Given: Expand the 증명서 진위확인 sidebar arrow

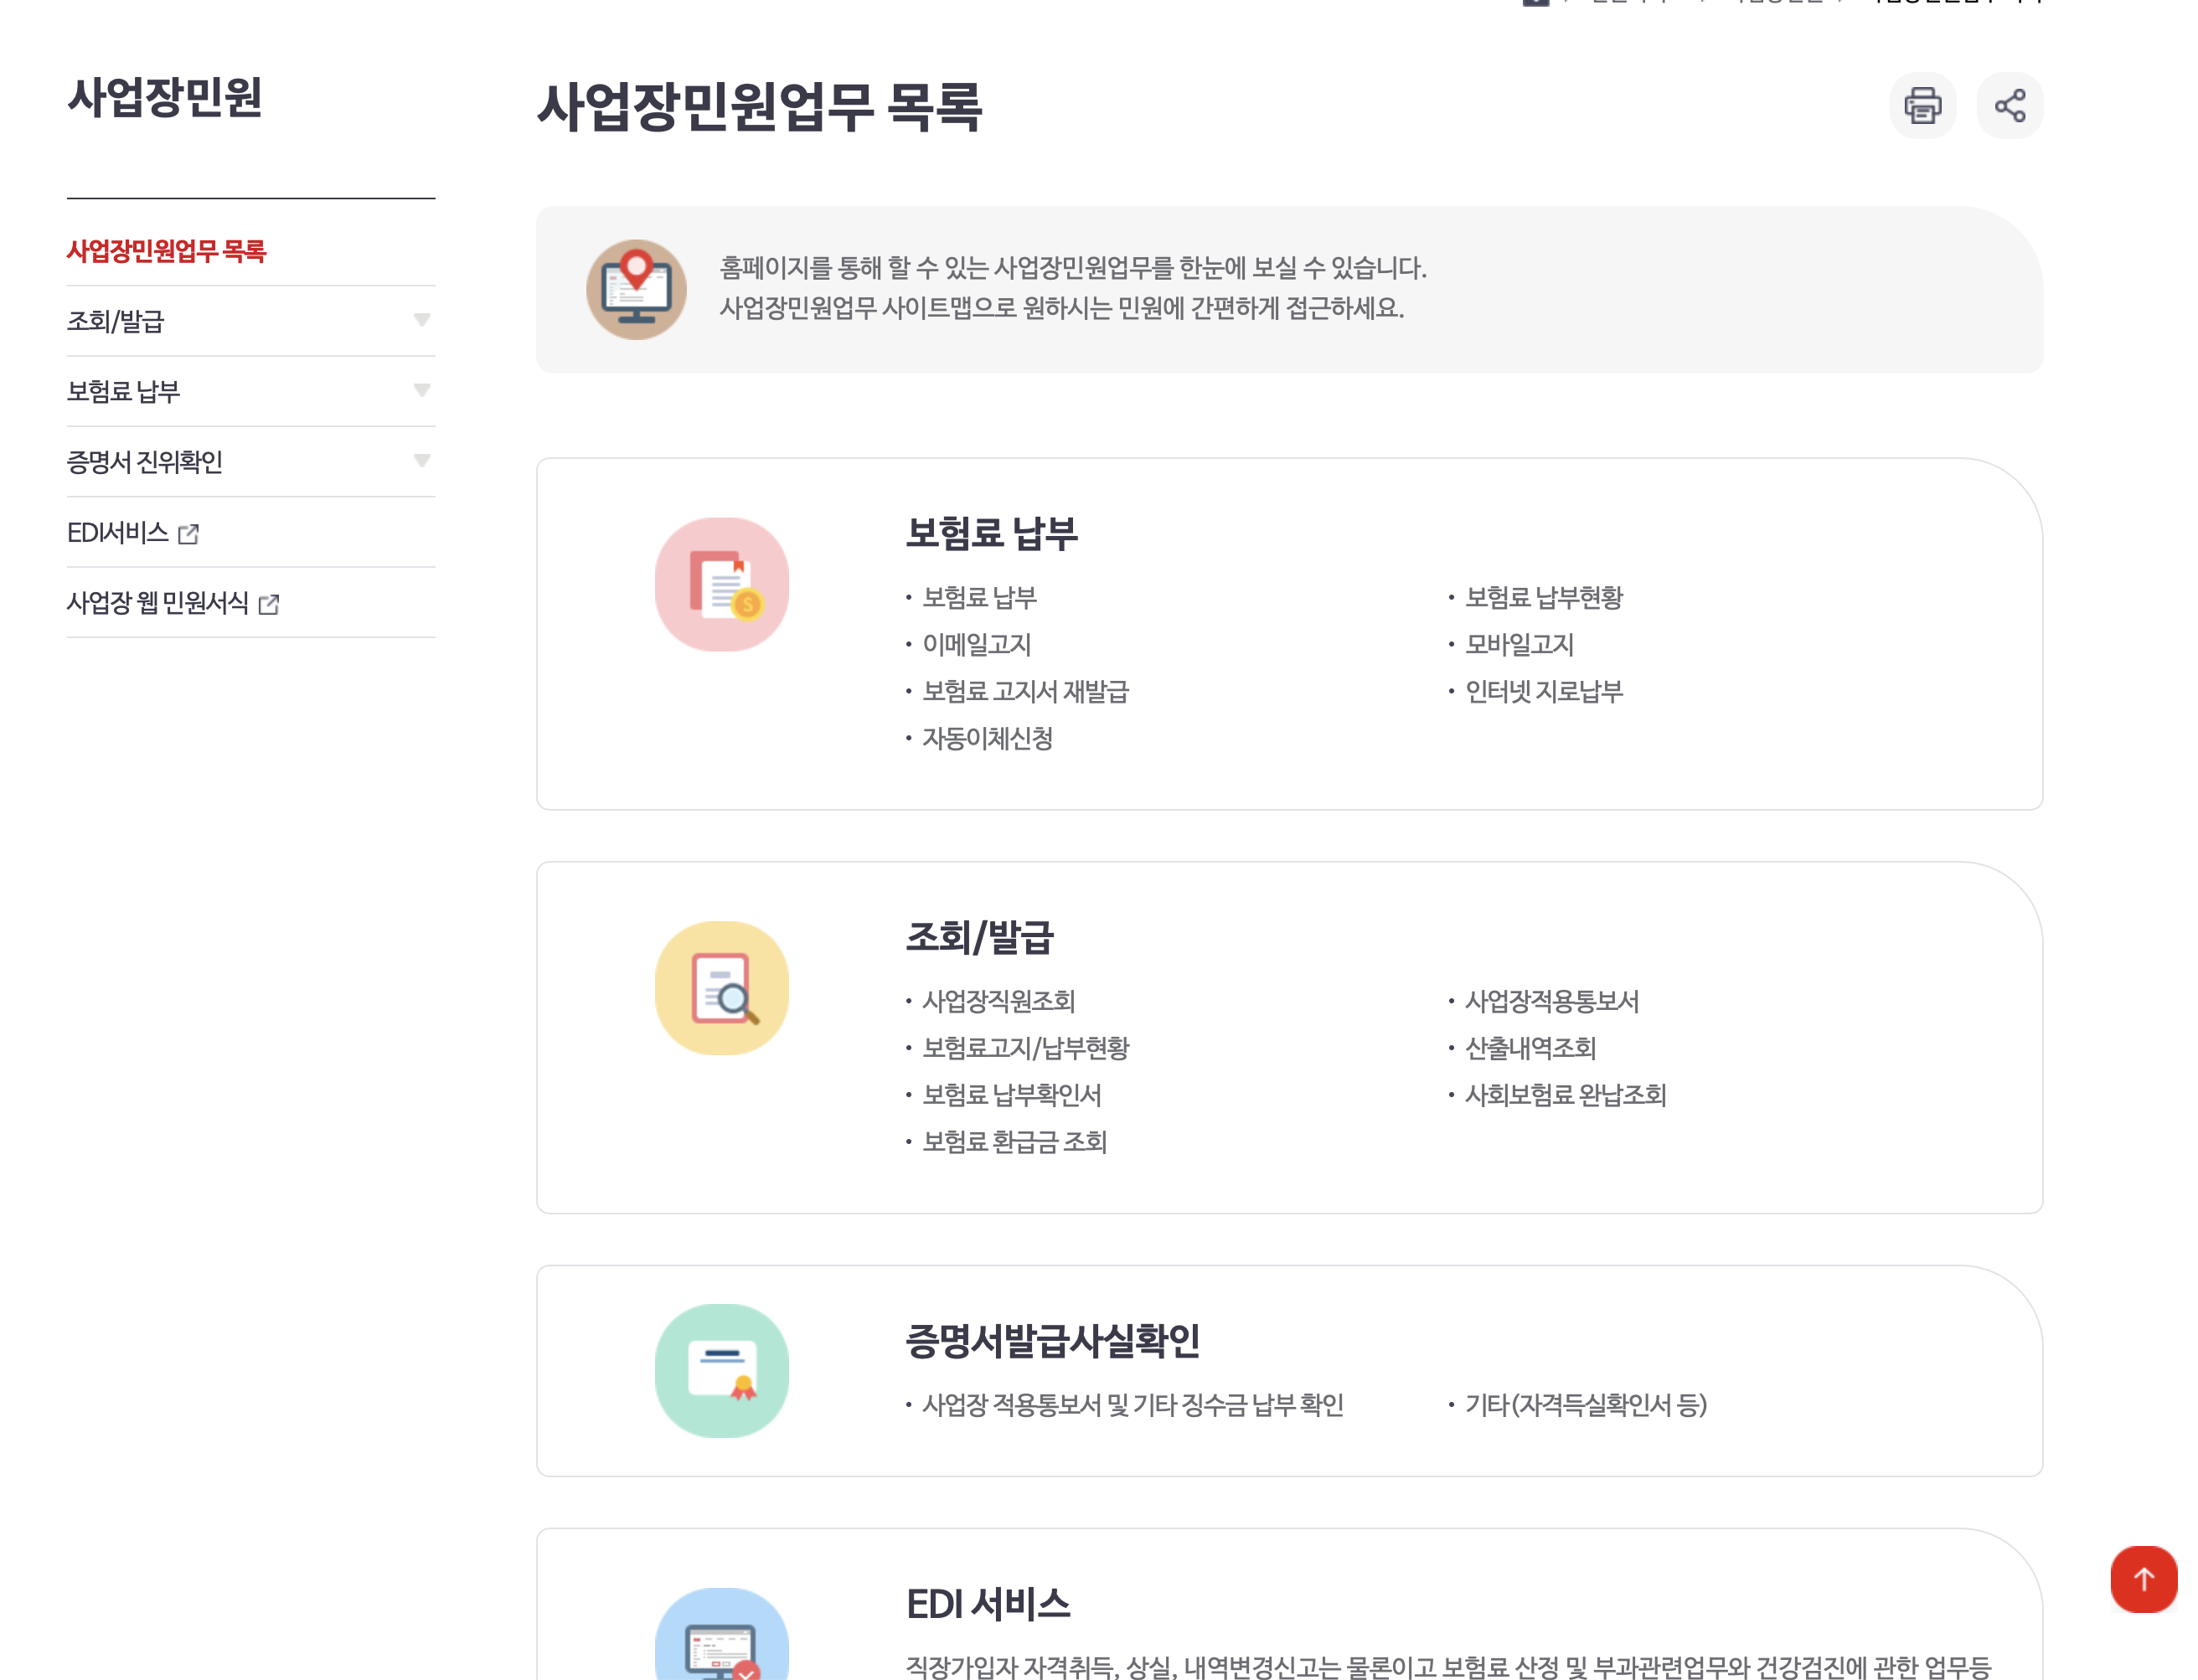Looking at the screenshot, I should point(422,460).
